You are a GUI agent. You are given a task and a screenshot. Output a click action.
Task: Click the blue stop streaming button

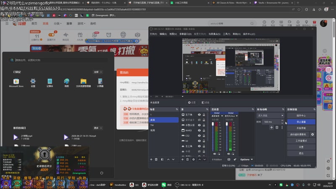pos(301,122)
